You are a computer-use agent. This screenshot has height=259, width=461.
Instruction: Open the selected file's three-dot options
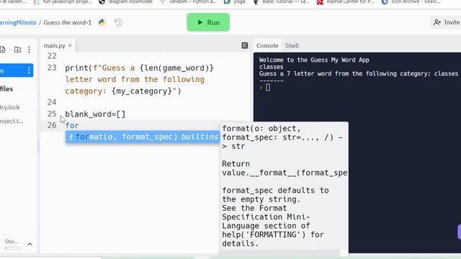(29, 71)
